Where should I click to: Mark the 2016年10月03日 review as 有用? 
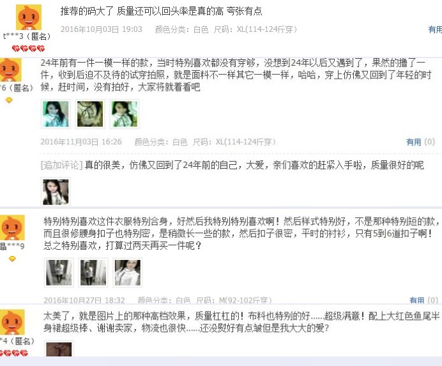click(435, 29)
